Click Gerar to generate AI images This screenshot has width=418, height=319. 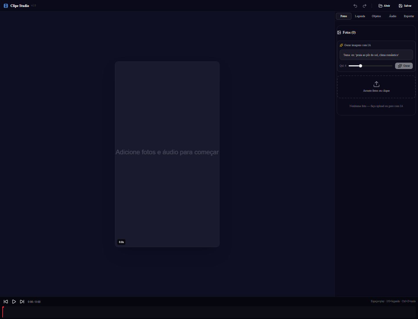tap(404, 66)
